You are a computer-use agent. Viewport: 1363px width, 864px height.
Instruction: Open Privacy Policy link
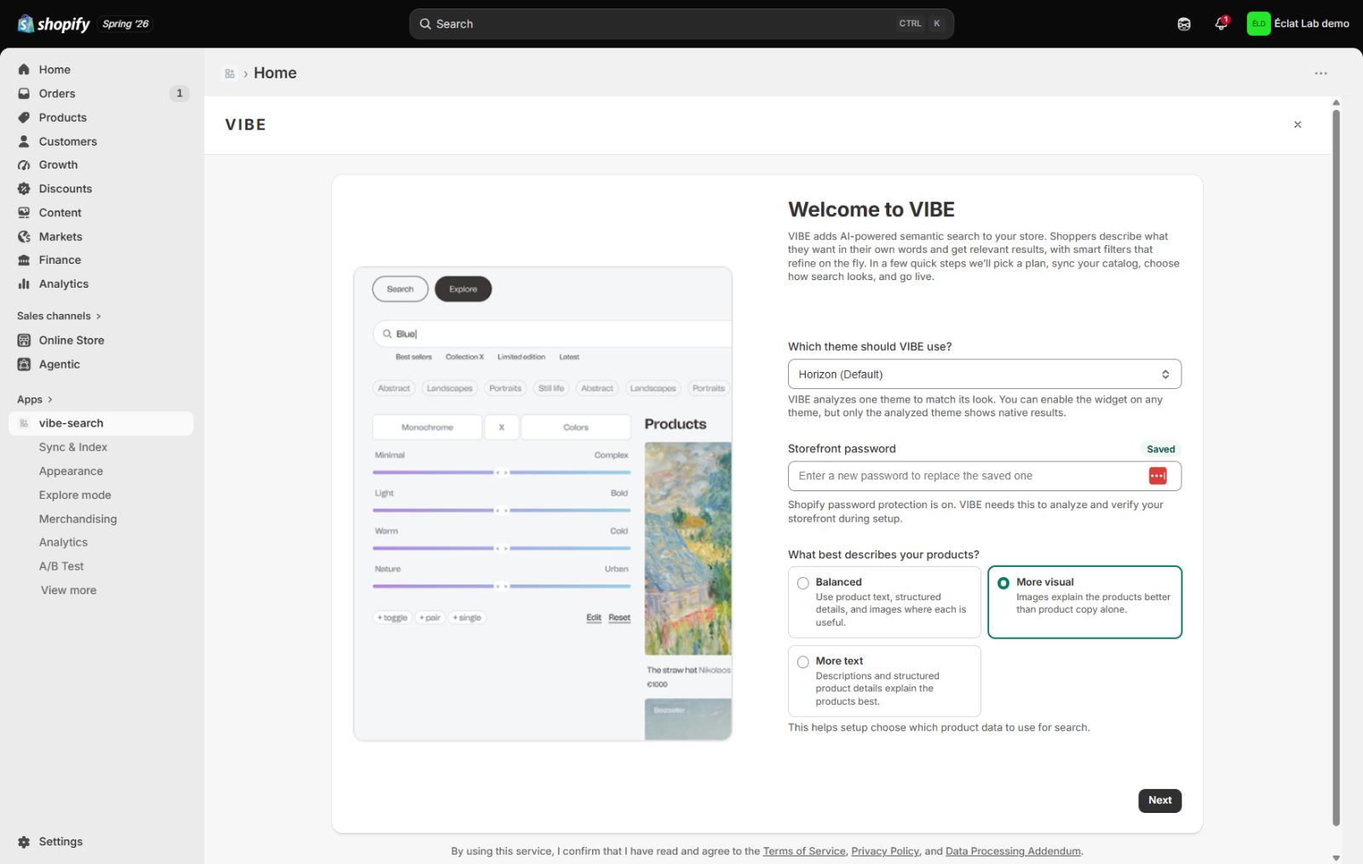pos(885,851)
